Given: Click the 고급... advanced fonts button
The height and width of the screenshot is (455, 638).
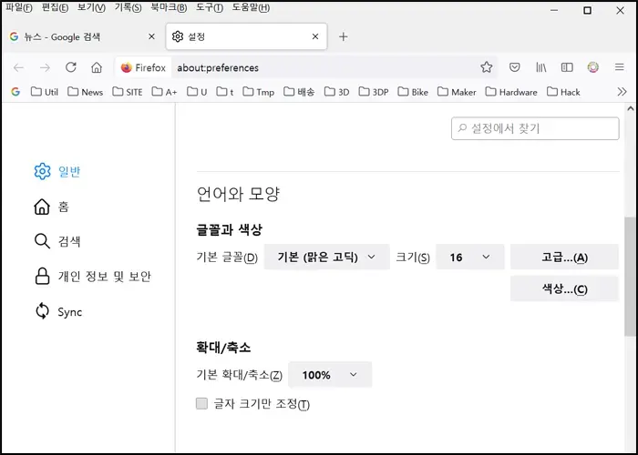Looking at the screenshot, I should point(564,257).
